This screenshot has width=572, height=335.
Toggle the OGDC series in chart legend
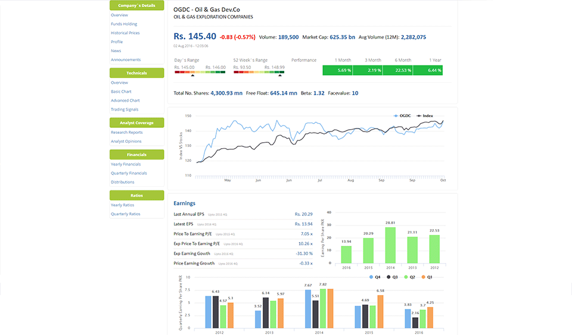point(402,115)
